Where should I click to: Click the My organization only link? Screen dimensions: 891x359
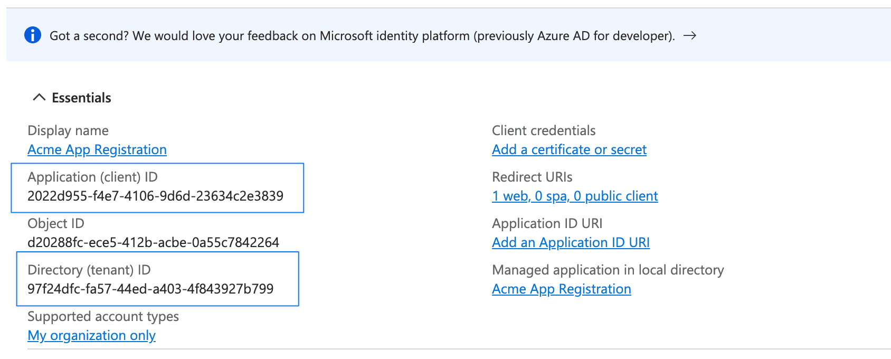click(92, 336)
